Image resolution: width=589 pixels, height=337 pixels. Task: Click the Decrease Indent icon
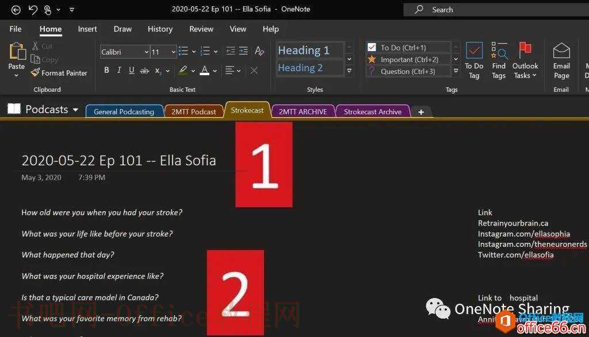(231, 51)
